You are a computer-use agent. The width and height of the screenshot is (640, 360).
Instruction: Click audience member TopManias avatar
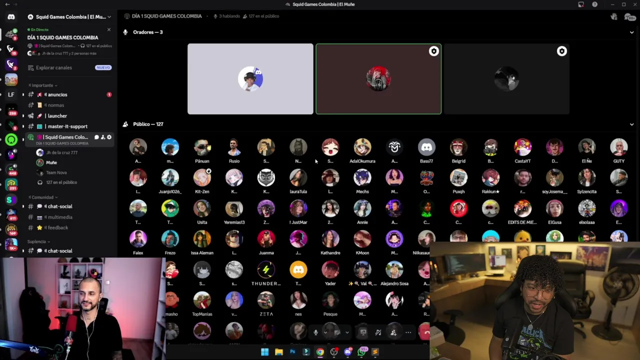click(x=202, y=300)
